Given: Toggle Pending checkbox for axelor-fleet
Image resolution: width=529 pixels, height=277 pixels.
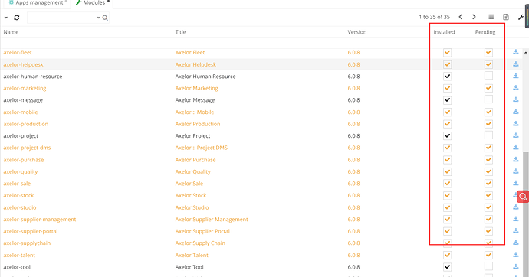Looking at the screenshot, I should pos(488,53).
